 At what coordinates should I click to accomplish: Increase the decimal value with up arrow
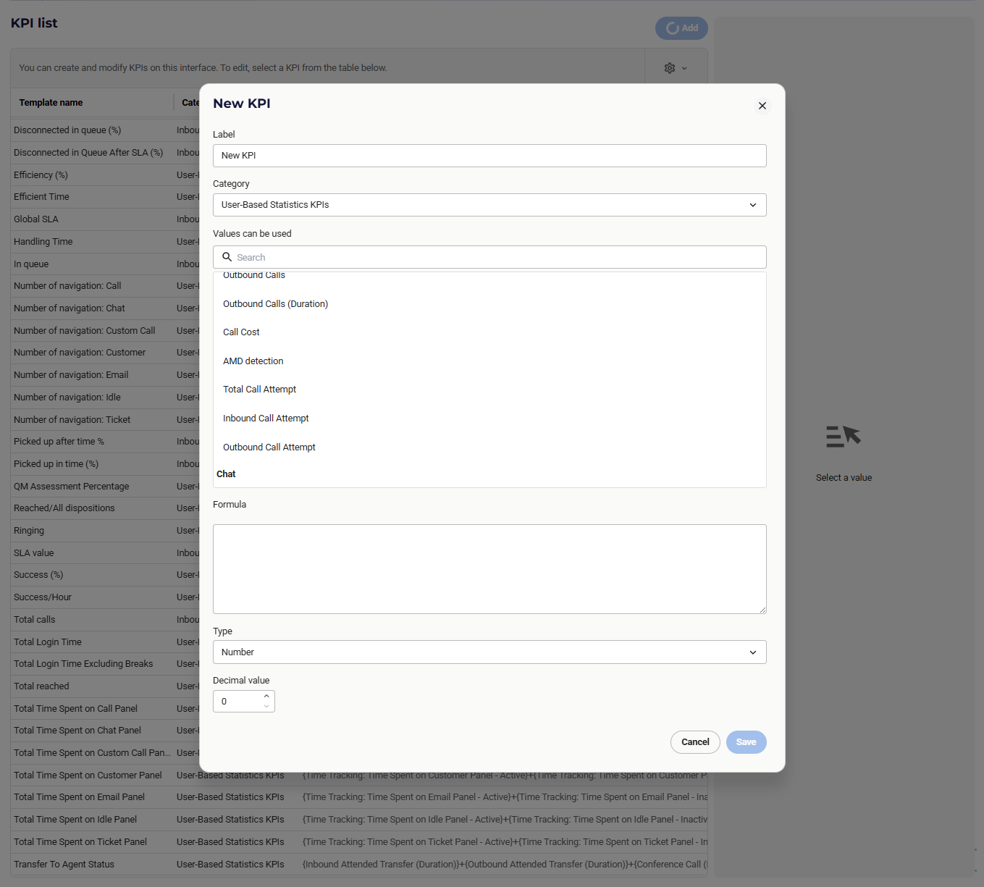(266, 697)
